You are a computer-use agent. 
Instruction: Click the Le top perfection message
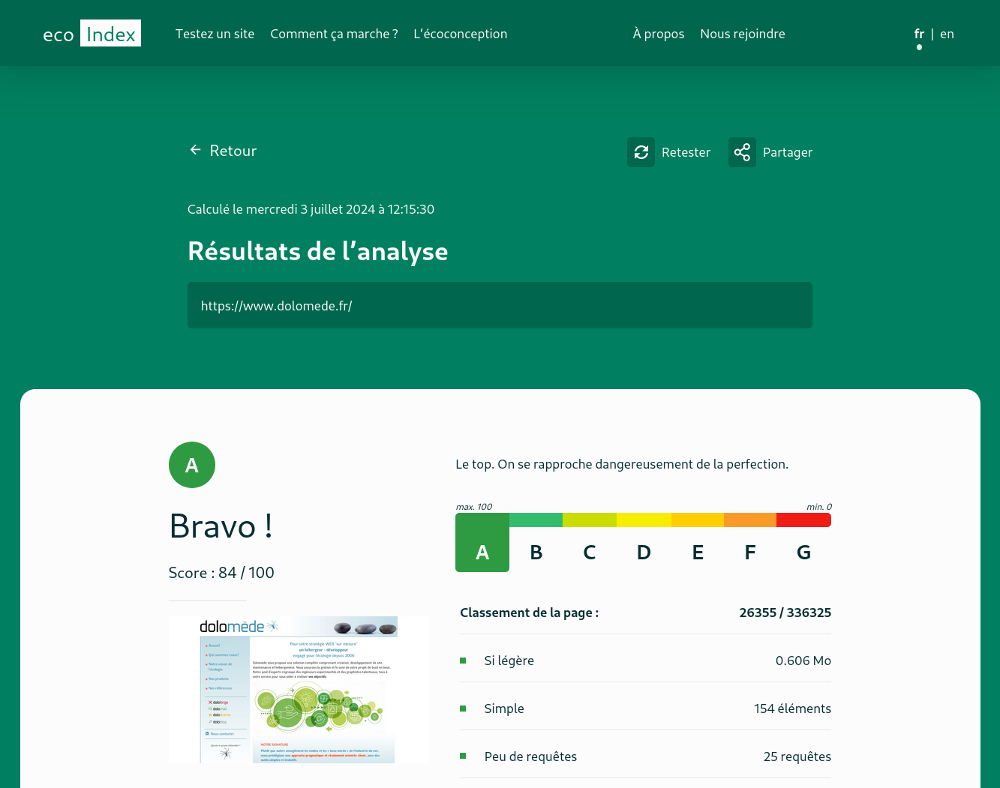[x=622, y=464]
